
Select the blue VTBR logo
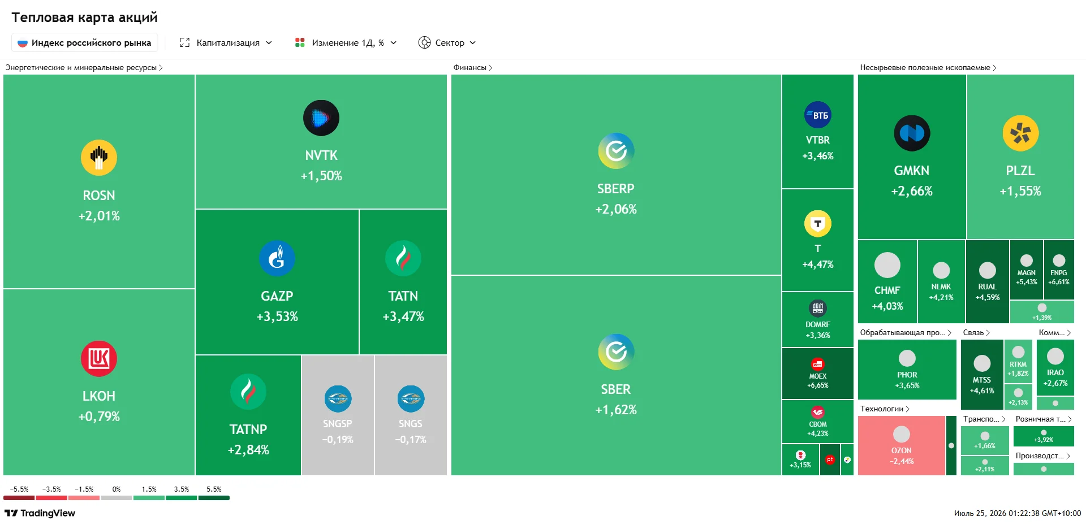(x=818, y=115)
